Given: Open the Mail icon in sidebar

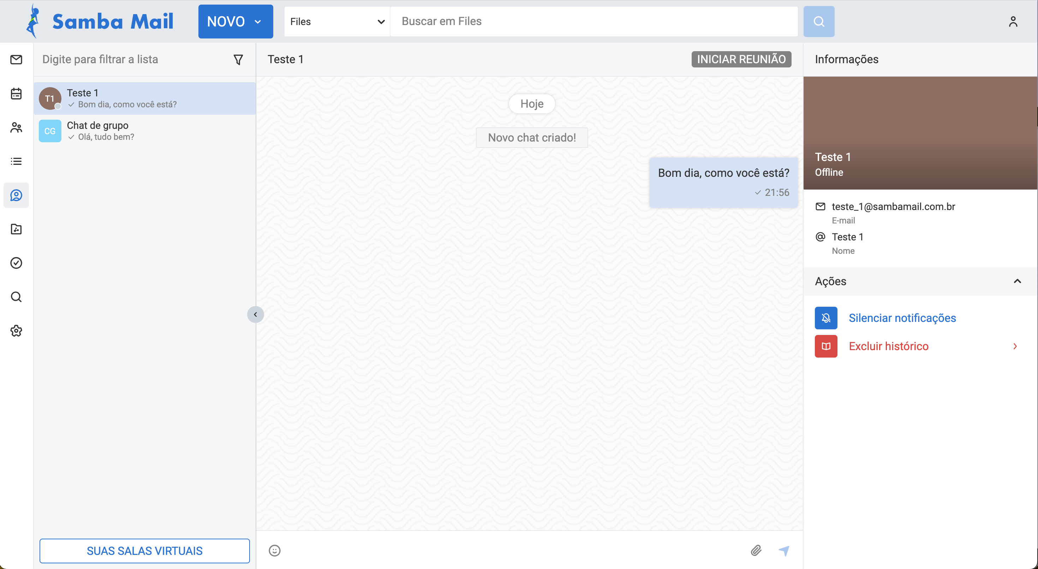Looking at the screenshot, I should pos(16,60).
